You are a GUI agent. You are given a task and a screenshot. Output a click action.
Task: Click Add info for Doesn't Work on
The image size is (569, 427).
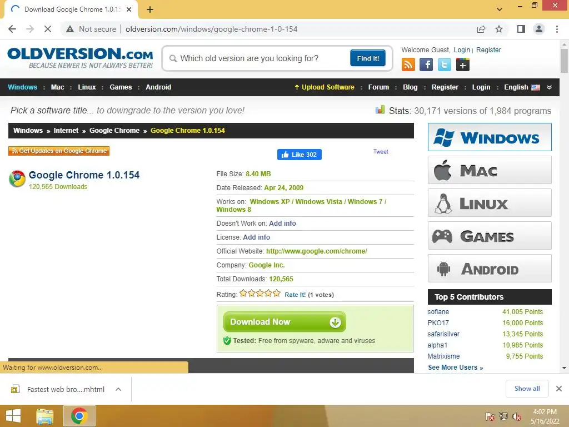coord(282,224)
